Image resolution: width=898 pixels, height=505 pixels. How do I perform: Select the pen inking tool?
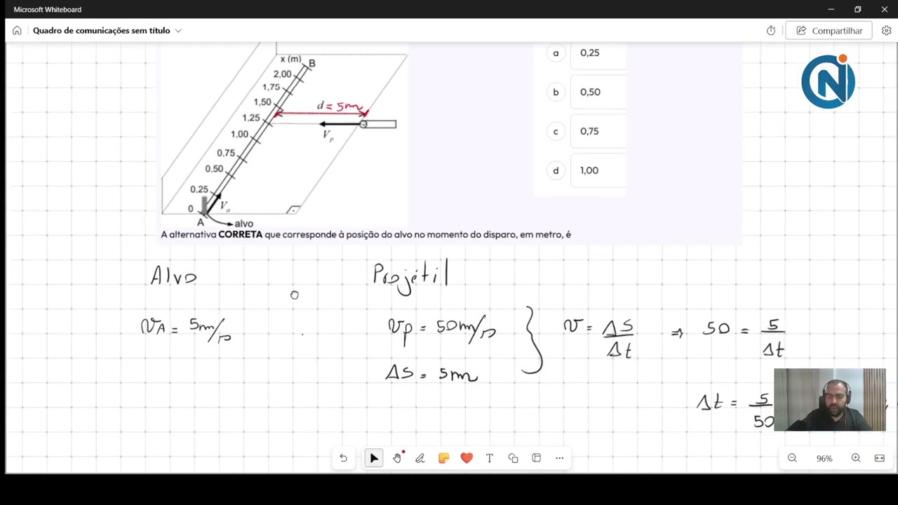420,458
